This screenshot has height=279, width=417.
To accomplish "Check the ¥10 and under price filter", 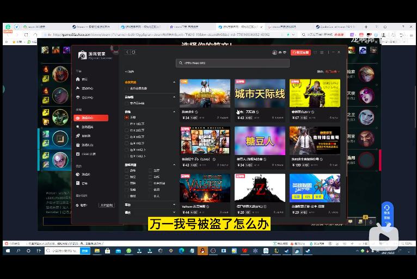I will (127, 124).
